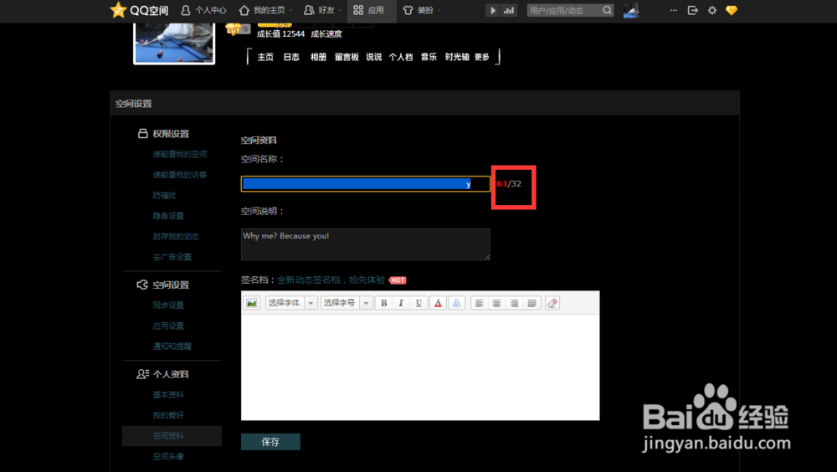Open the profile photo thumbnail

tap(174, 44)
